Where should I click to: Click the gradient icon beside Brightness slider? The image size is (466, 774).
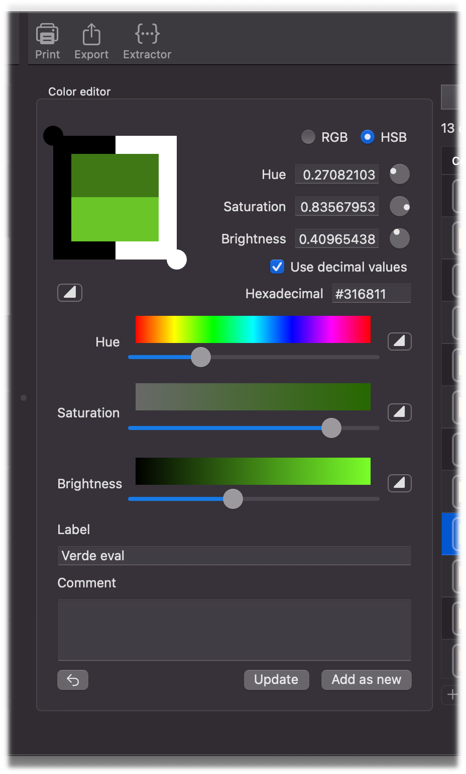(399, 483)
